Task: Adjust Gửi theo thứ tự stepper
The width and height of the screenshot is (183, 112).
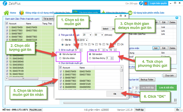Action: [112, 58]
